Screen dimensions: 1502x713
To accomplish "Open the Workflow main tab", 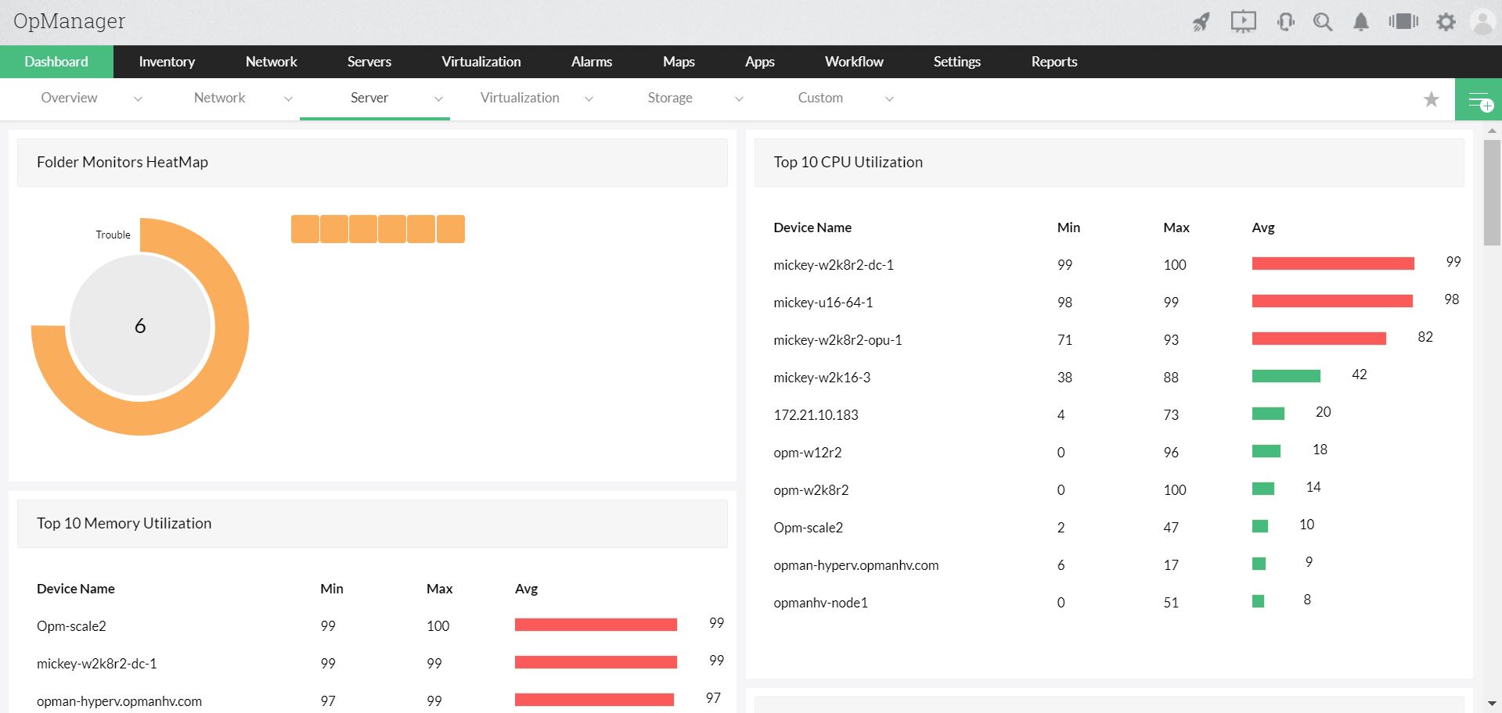I will (854, 62).
